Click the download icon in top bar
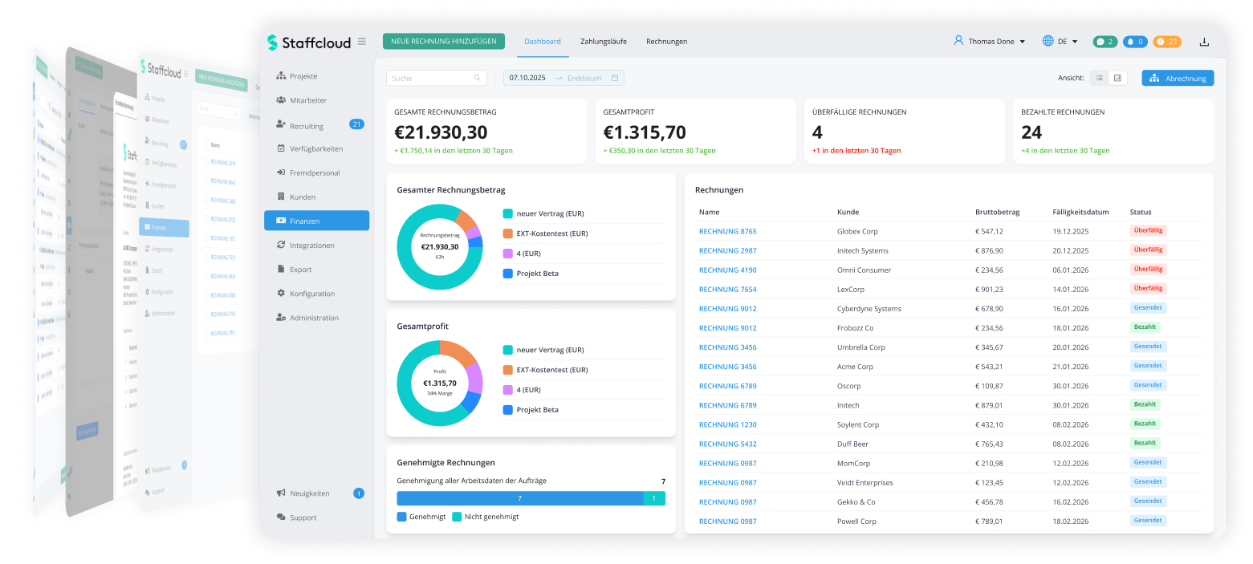Image resolution: width=1253 pixels, height=564 pixels. point(1203,42)
